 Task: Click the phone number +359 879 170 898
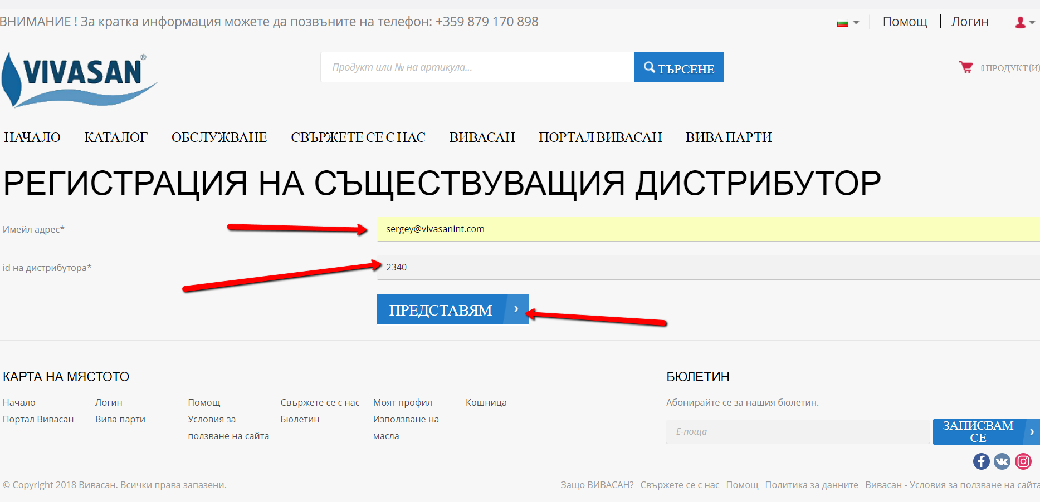click(487, 22)
